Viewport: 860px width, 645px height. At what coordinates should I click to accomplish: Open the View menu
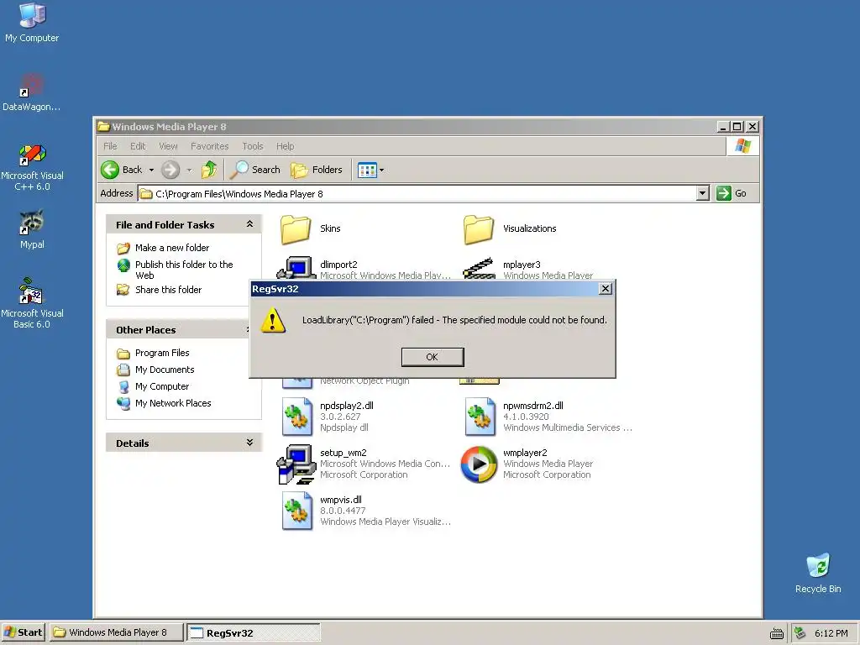coord(168,146)
